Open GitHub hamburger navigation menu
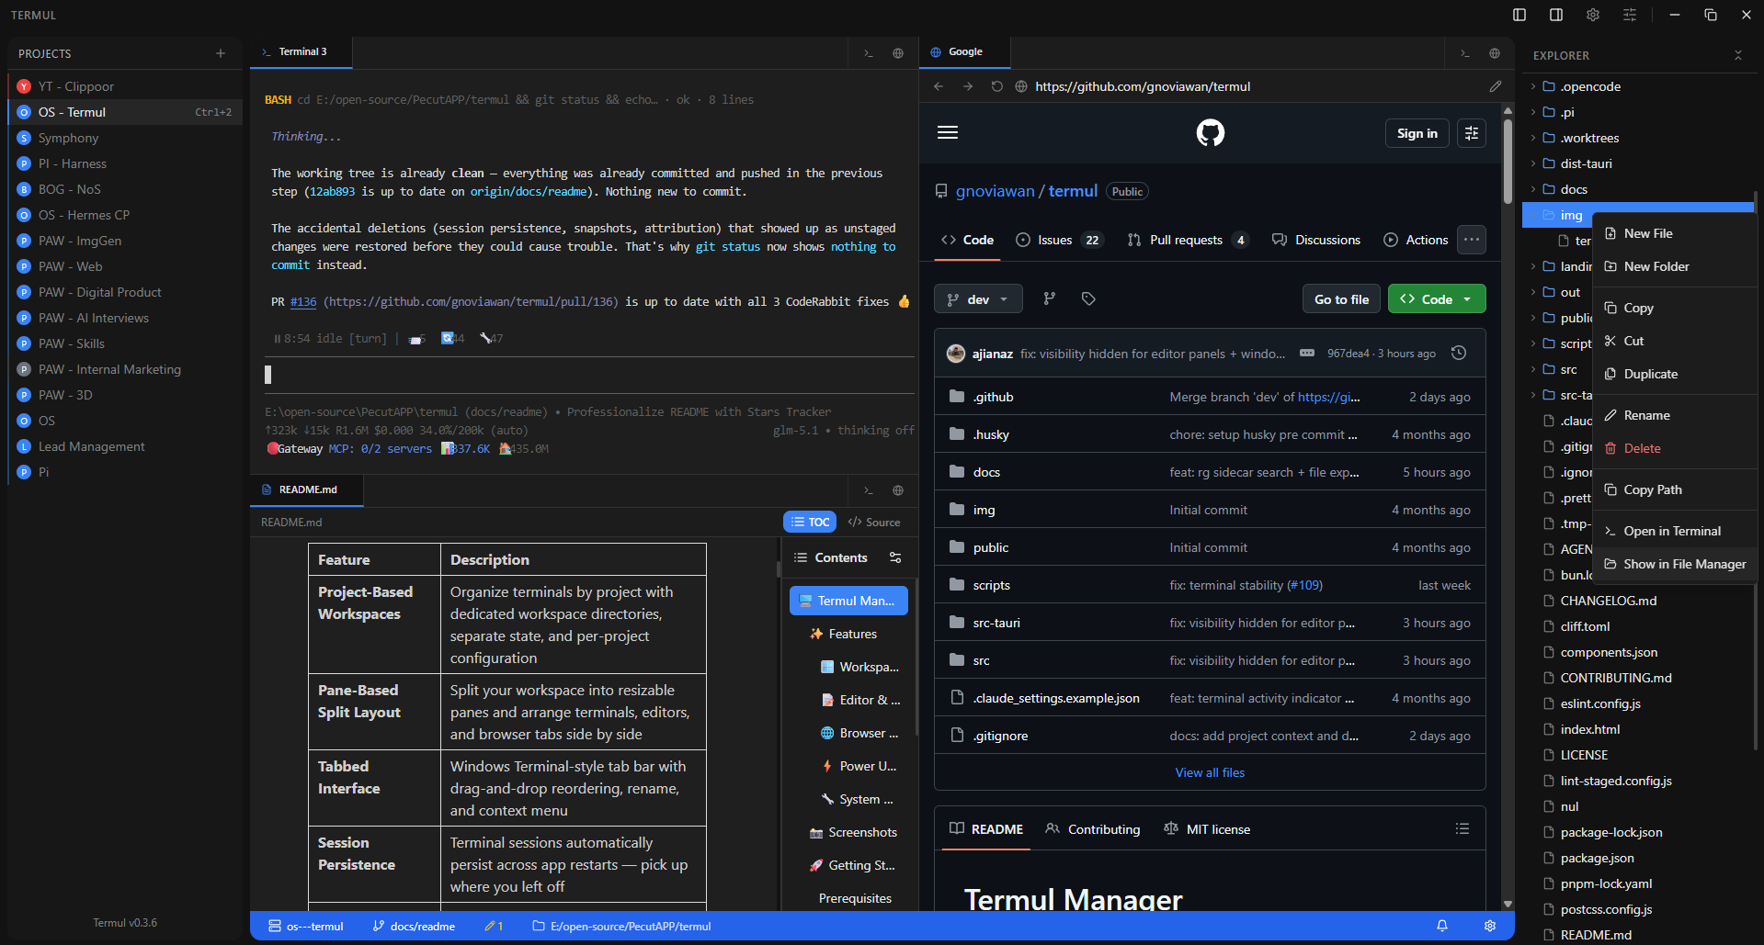Screen dimensions: 1764x945 pos(948,133)
